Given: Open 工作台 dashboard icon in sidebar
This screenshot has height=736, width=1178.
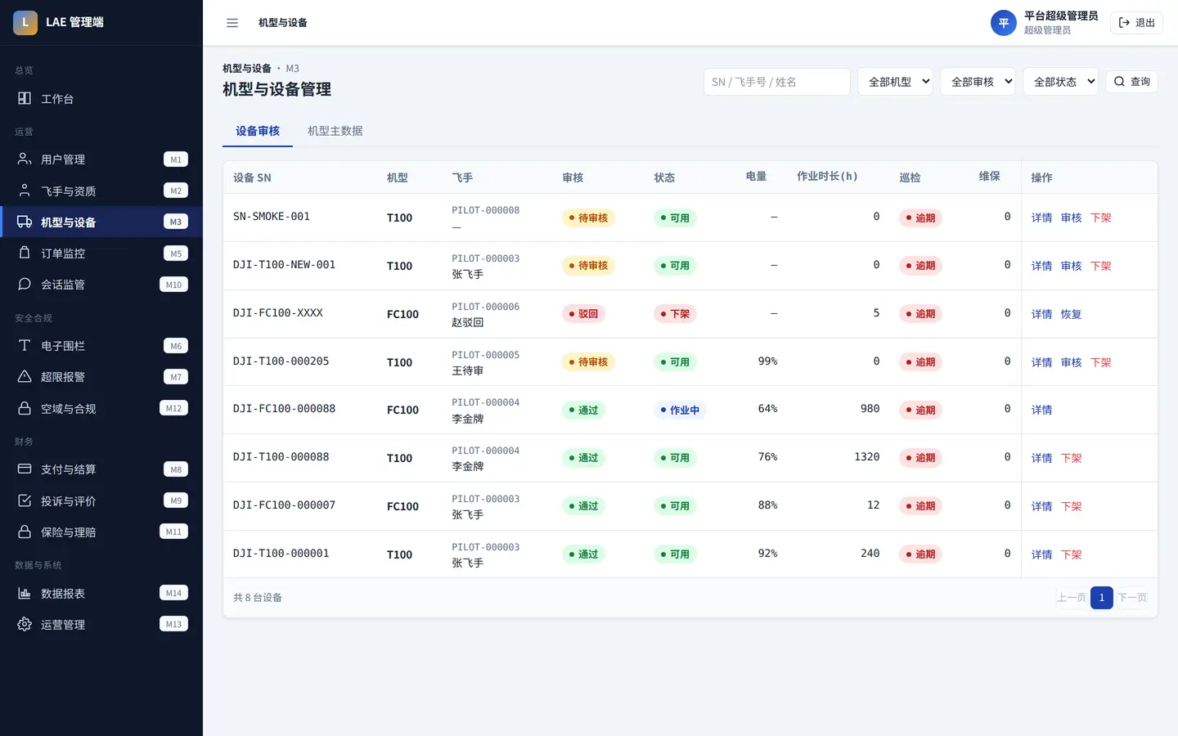Looking at the screenshot, I should coord(25,98).
